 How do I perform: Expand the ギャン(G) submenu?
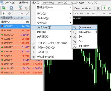click(52, 23)
